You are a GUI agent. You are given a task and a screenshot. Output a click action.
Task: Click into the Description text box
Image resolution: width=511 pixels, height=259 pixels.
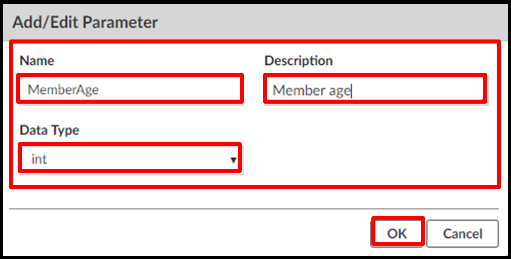pyautogui.click(x=374, y=90)
